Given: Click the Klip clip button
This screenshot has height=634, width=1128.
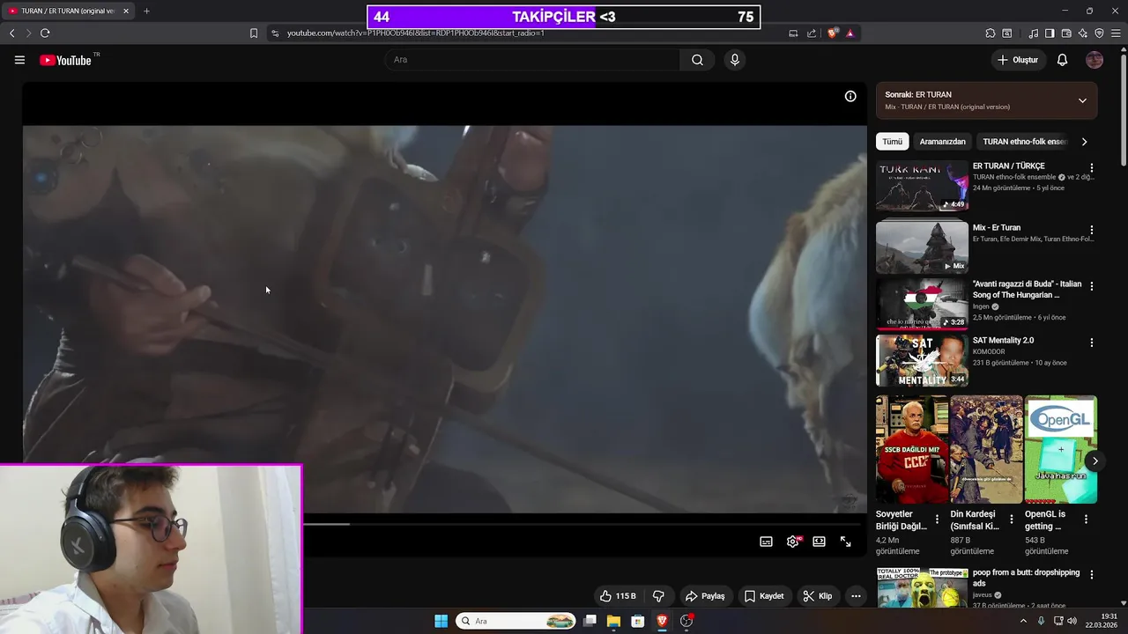Looking at the screenshot, I should click(x=818, y=596).
